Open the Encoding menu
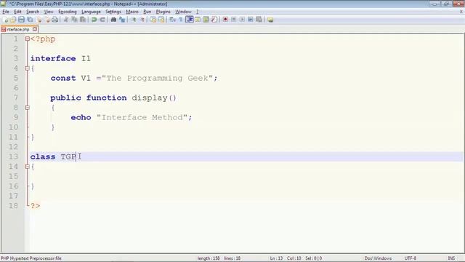The image size is (465, 262). (x=68, y=12)
